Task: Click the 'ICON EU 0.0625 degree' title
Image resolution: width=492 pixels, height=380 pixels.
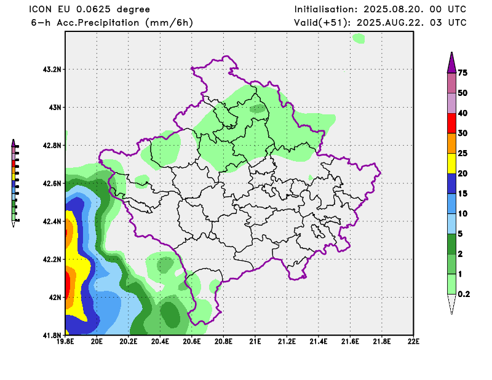Action: (x=89, y=9)
